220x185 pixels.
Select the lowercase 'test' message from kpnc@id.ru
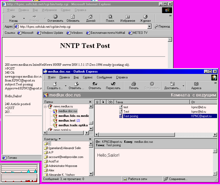(x=156, y=107)
